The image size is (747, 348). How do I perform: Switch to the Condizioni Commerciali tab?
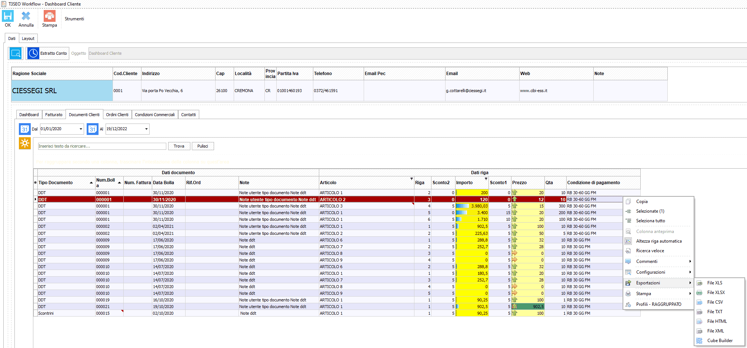tap(155, 115)
